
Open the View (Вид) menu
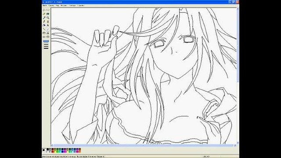[x=58, y=6]
